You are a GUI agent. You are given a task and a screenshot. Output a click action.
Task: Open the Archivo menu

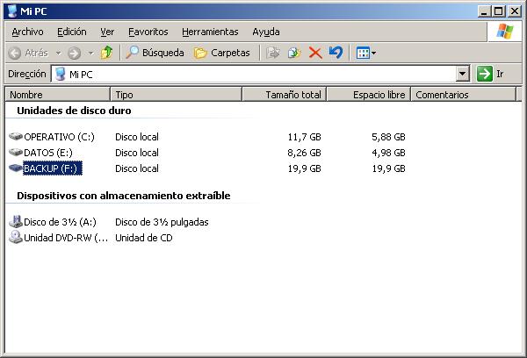point(26,32)
